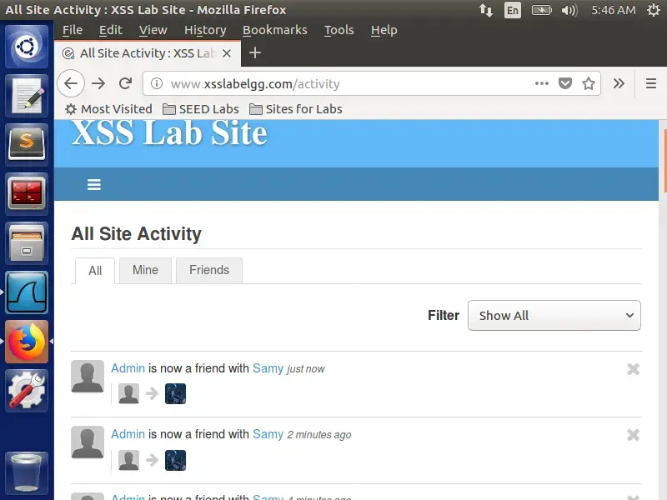
Task: Open the Sites for Labs bookmark folder
Action: coord(296,109)
